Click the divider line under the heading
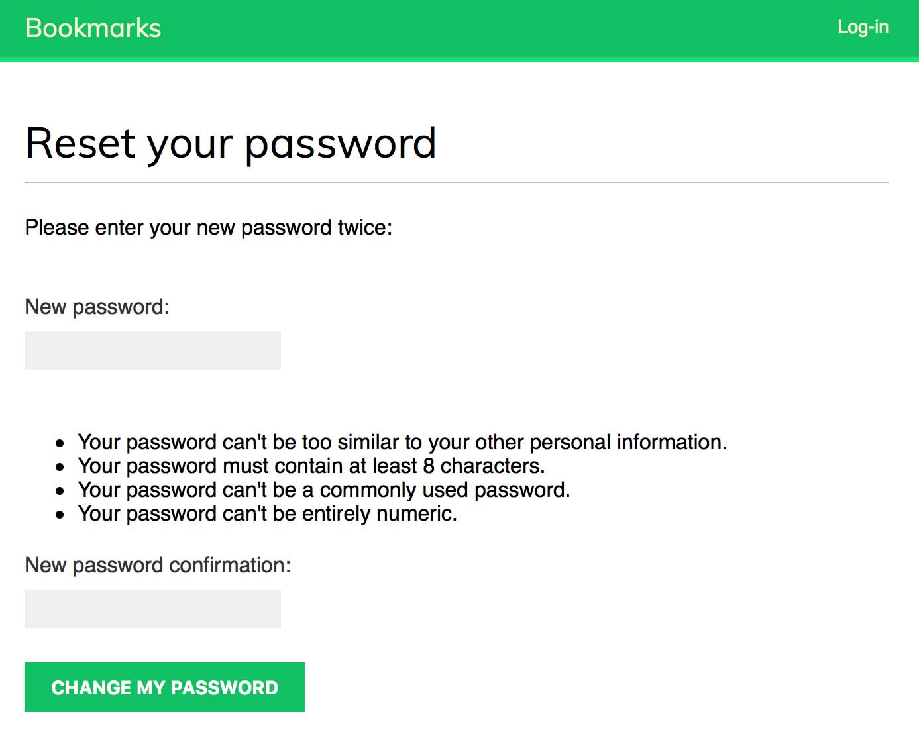The width and height of the screenshot is (919, 738). (457, 182)
